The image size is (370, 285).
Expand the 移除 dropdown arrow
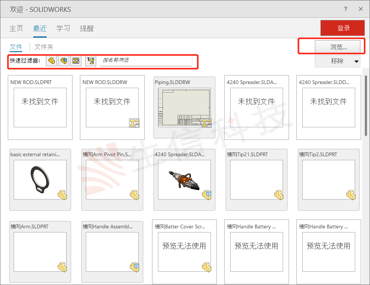[357, 61]
